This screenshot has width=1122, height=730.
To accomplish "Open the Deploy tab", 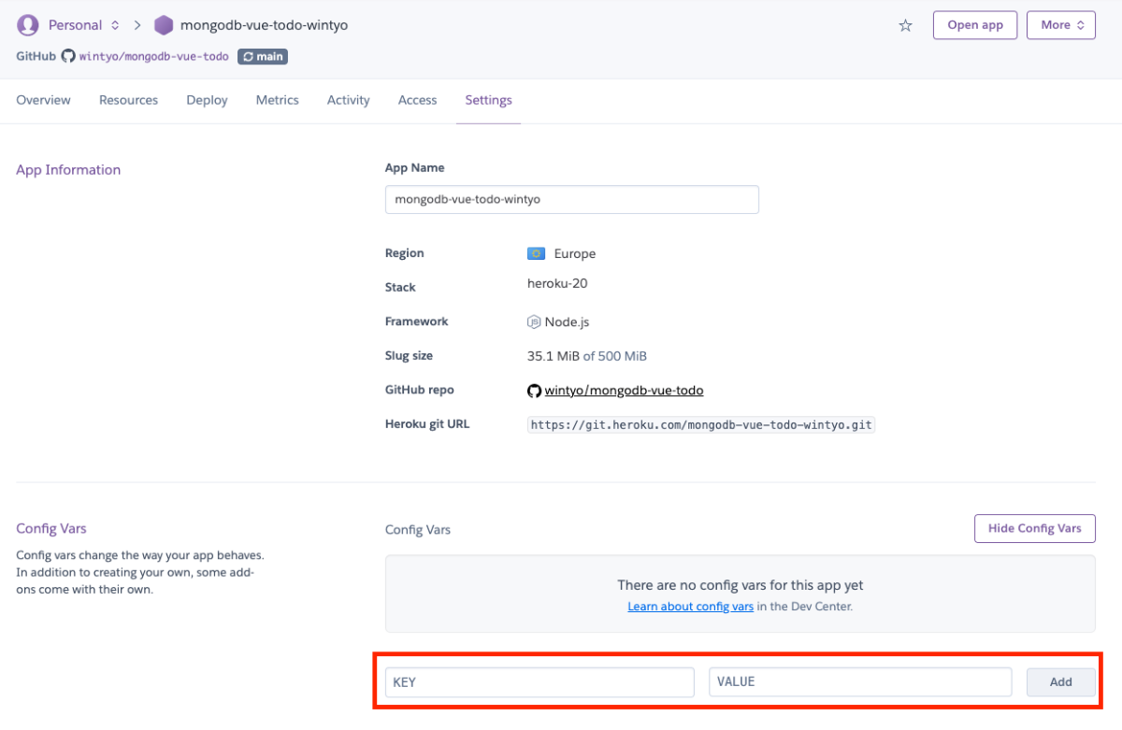I will 207,100.
